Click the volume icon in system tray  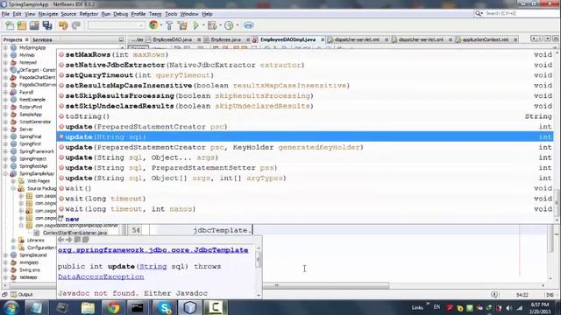508,308
